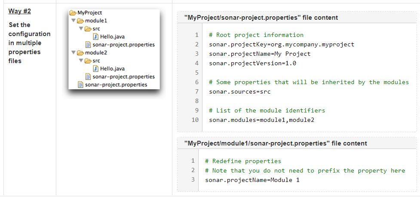
Task: Collapse the src folder triangle under module2
Action: [x=82, y=61]
